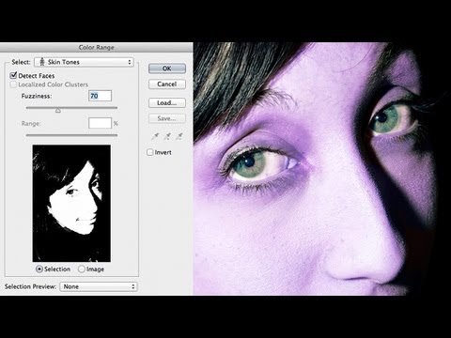Image resolution: width=451 pixels, height=338 pixels.
Task: Click the Cancel button
Action: 167,84
